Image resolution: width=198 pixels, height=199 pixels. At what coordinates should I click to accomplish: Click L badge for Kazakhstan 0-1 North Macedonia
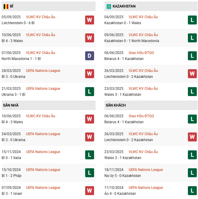[192, 38]
